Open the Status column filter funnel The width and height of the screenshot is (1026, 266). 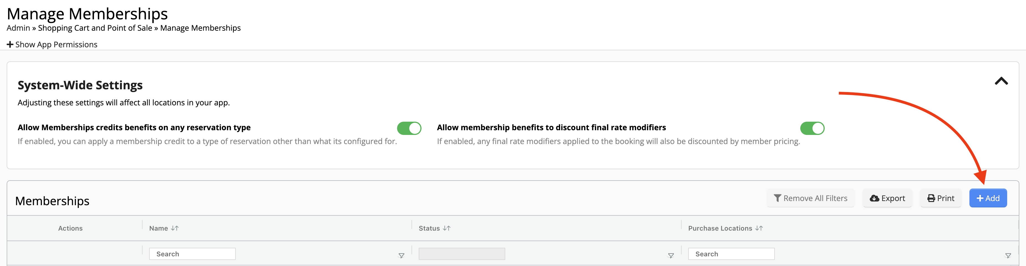point(671,256)
